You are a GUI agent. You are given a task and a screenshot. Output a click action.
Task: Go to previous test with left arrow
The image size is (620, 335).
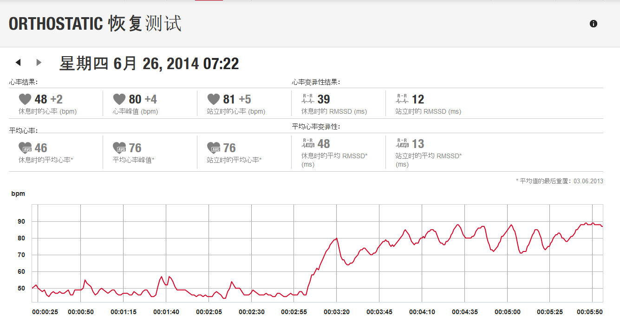coord(18,62)
